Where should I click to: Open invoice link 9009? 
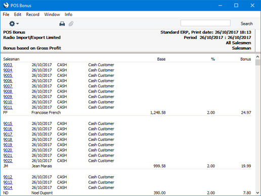(8, 96)
